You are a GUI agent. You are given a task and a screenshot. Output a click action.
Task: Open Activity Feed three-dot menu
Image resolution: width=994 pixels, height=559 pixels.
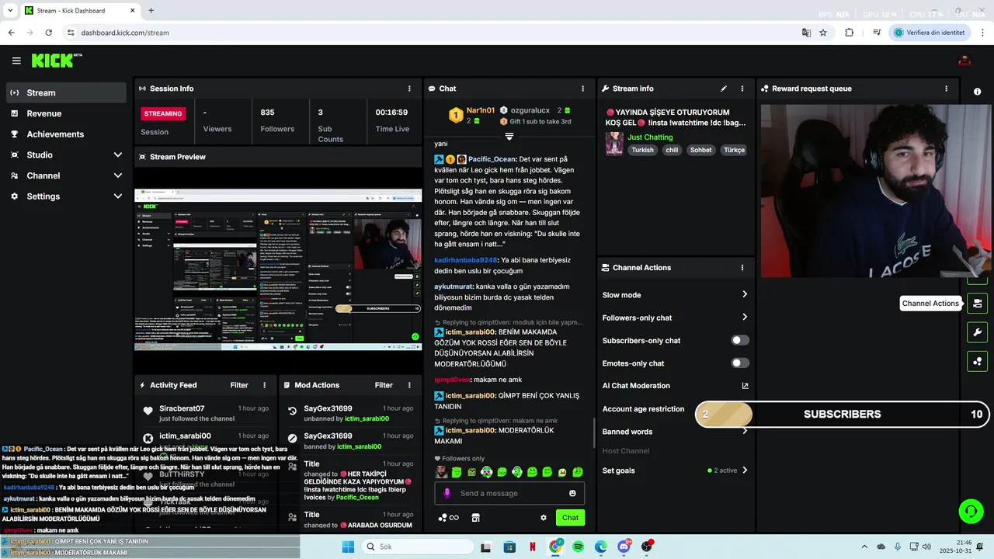coord(264,385)
